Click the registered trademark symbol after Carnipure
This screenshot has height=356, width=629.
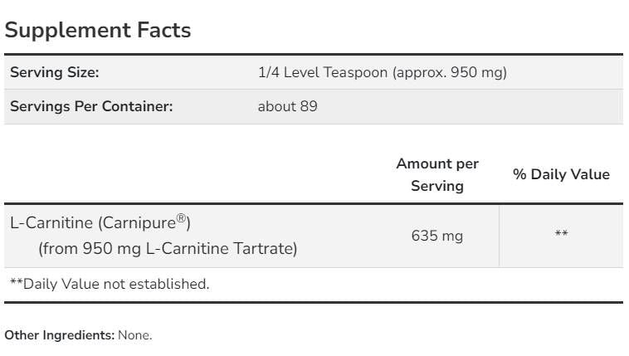180,219
